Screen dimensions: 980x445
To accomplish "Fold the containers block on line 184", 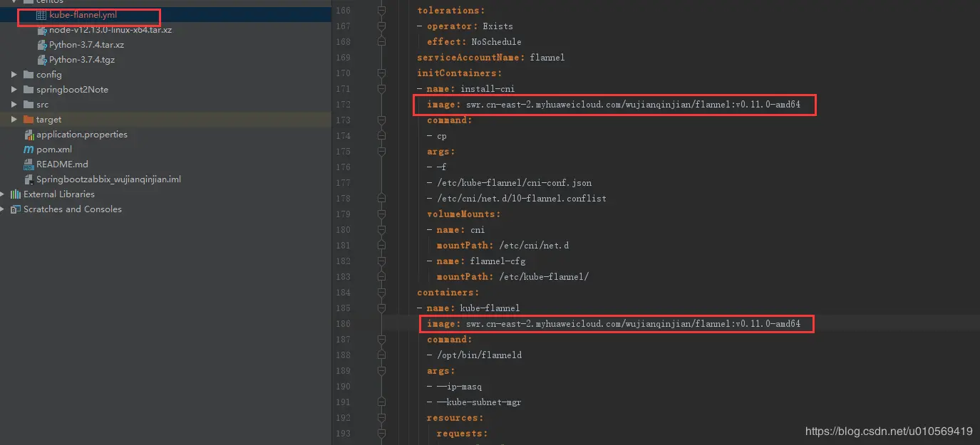I will 382,293.
